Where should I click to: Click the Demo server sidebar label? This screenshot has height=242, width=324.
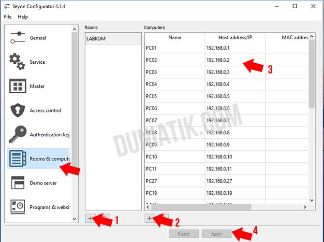tap(43, 183)
